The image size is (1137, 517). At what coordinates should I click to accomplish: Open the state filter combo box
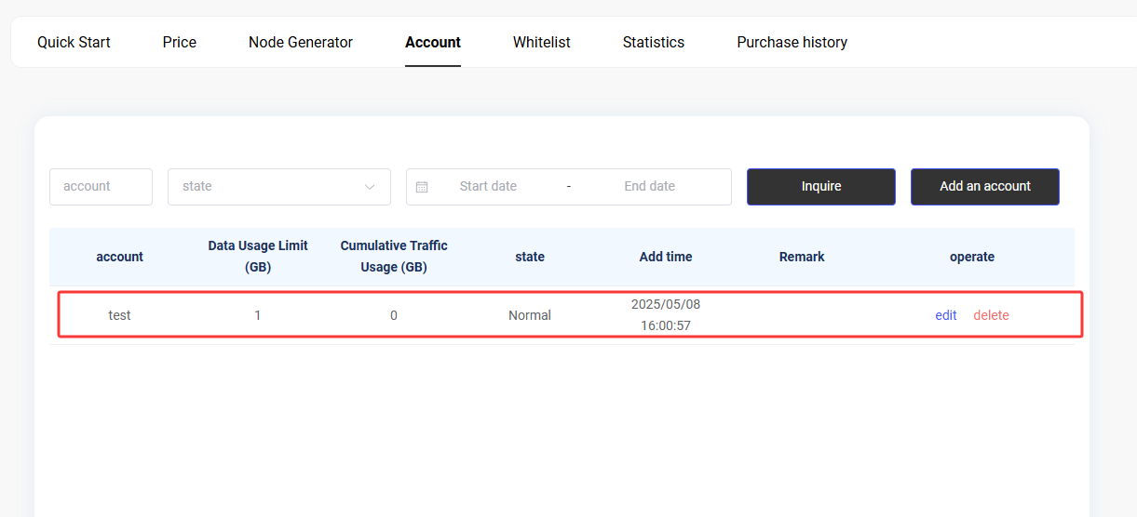click(x=279, y=187)
